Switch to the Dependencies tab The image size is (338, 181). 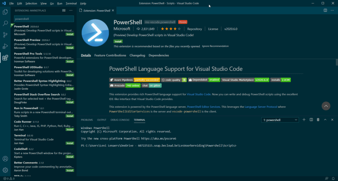pyautogui.click(x=159, y=55)
